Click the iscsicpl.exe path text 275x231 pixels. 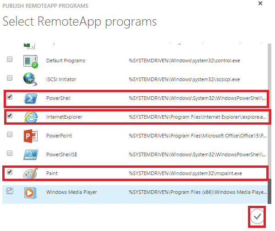coord(184,79)
